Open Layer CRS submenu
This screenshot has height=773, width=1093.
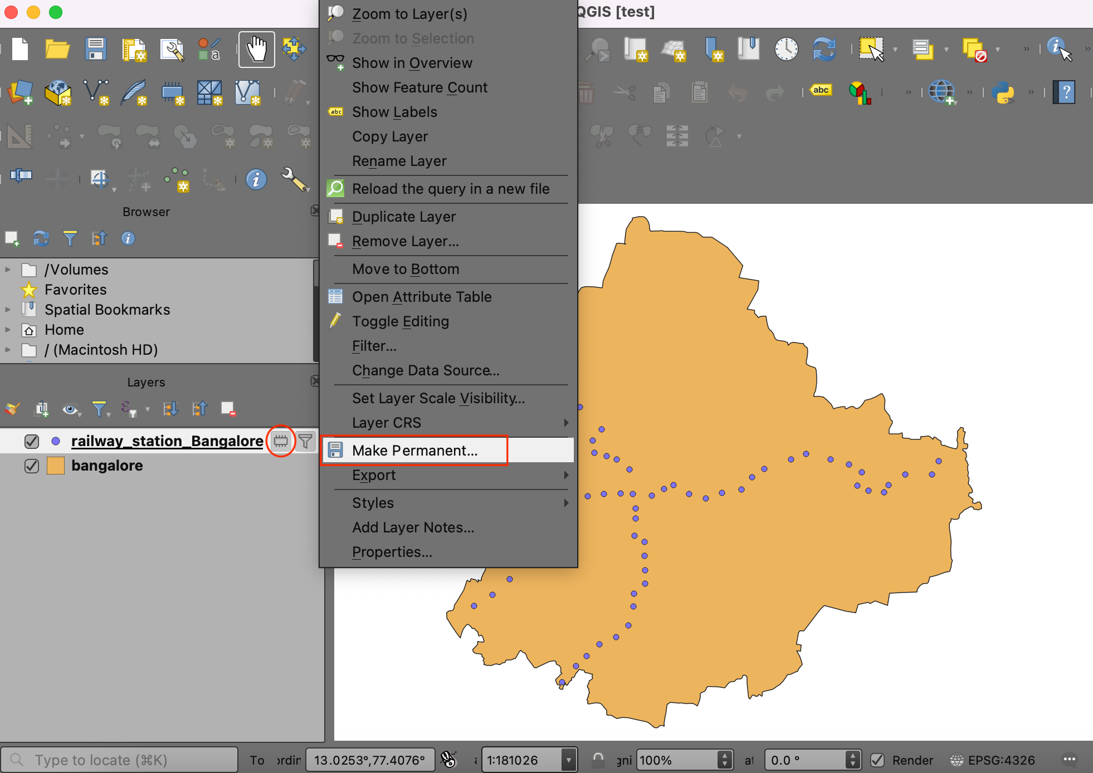[448, 423]
